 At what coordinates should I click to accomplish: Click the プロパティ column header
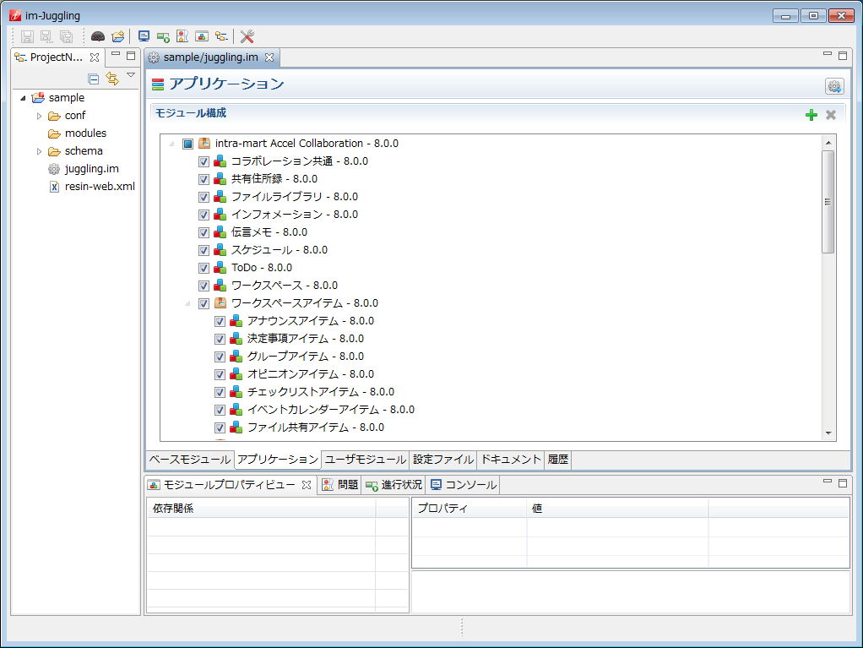coord(470,508)
